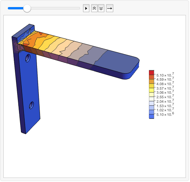Toggle the forward arrow direction button

click(110, 8)
